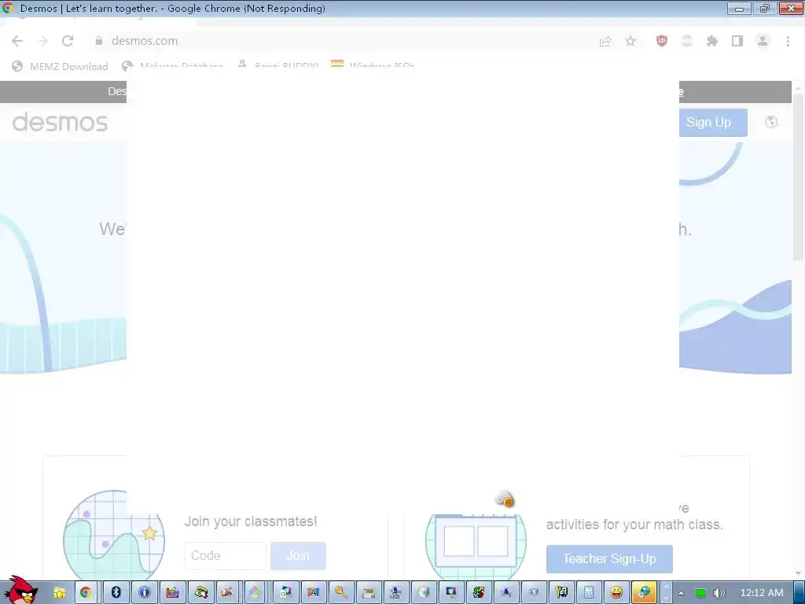Open the uBlock Origin shield extension

pyautogui.click(x=662, y=41)
